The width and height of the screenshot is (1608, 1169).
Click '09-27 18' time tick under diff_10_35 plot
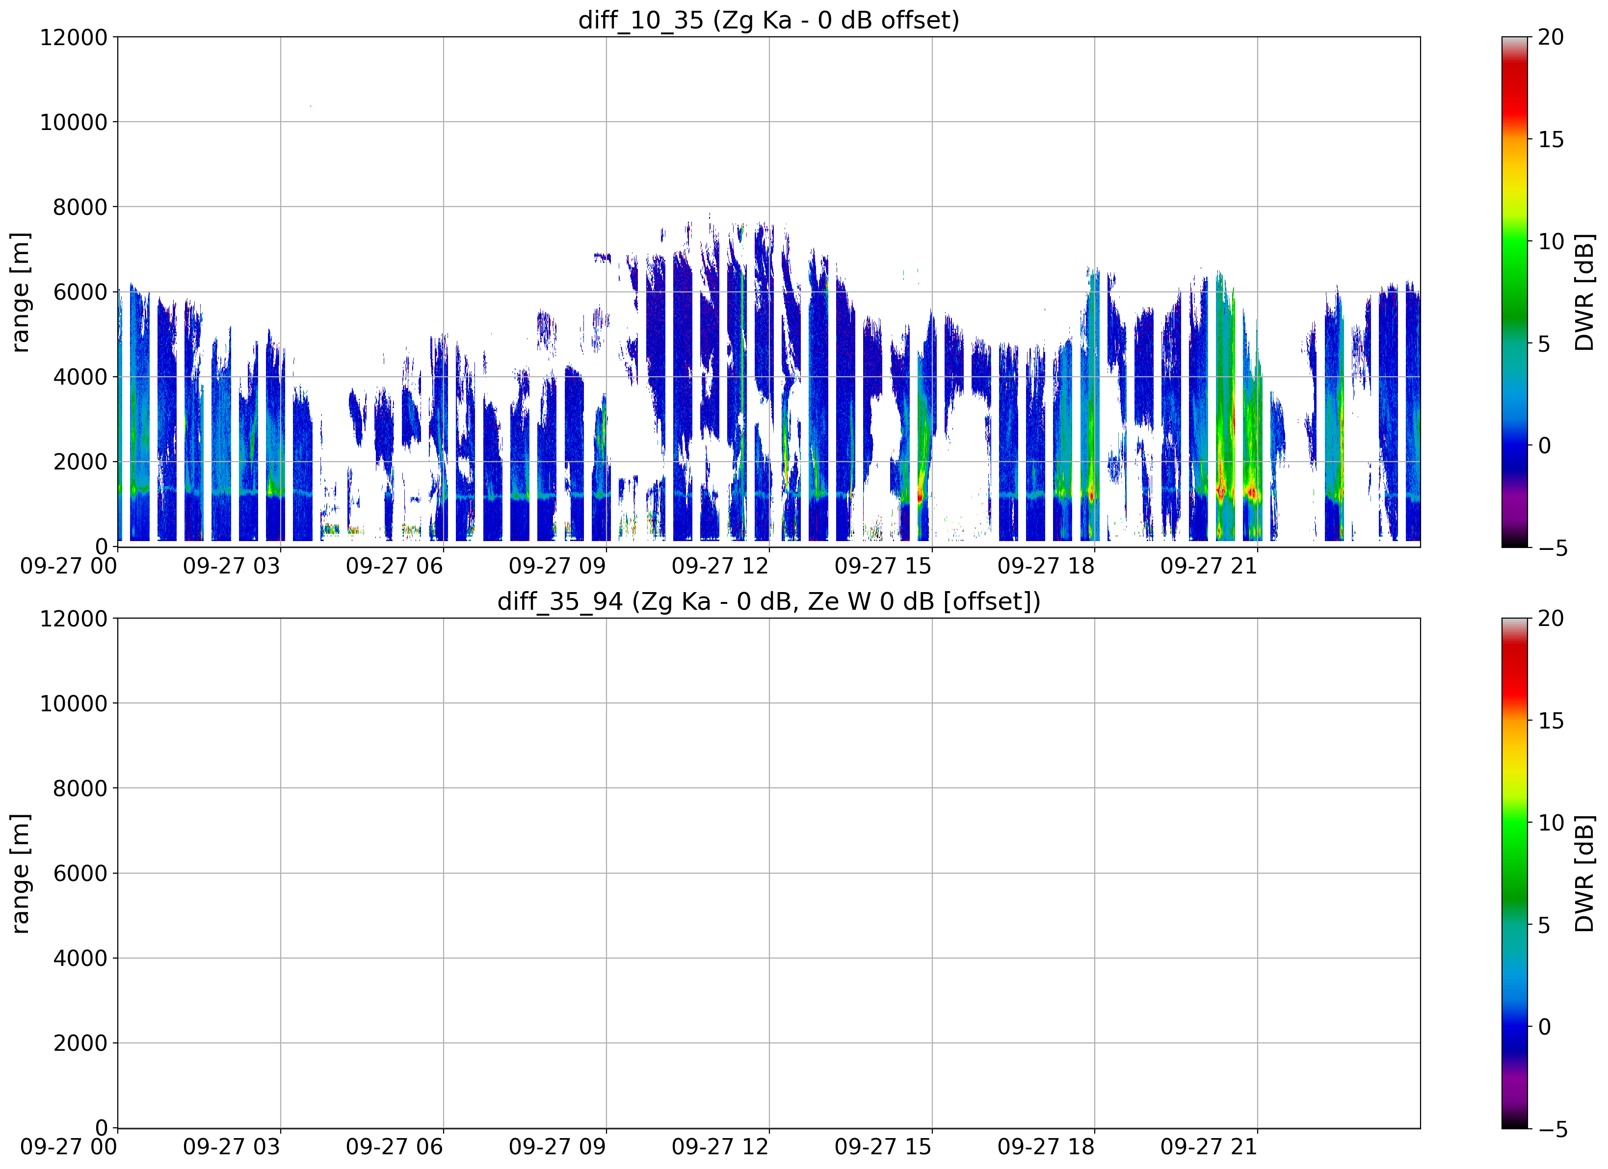point(1046,567)
